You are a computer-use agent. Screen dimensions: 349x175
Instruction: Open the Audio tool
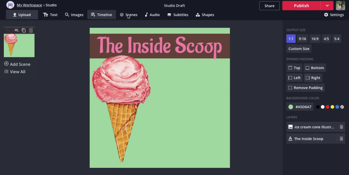[x=152, y=15]
